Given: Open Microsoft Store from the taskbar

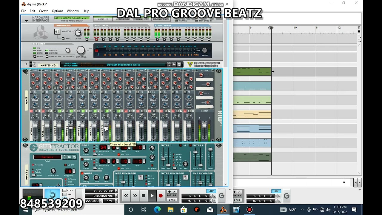Looking at the screenshot, I should click(x=184, y=210).
